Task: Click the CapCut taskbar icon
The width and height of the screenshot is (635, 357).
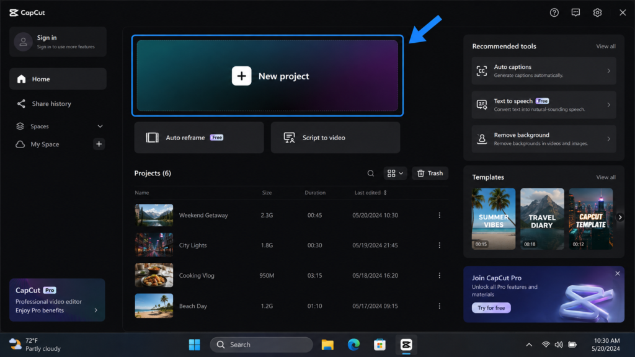Action: click(x=406, y=345)
